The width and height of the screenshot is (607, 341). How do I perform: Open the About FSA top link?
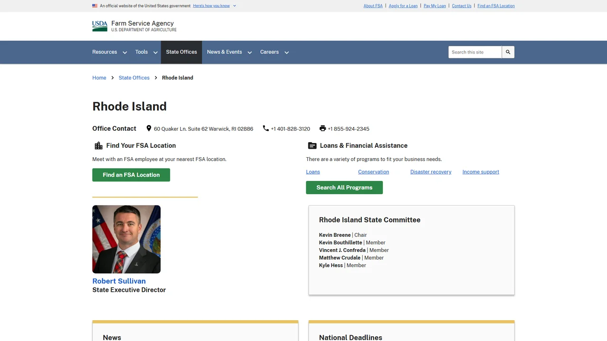pos(373,6)
